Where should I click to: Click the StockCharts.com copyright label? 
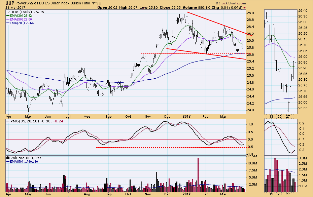(x=231, y=3)
